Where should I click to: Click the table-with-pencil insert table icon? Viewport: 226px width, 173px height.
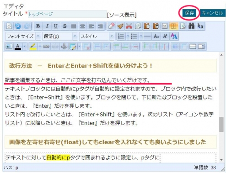point(73,46)
